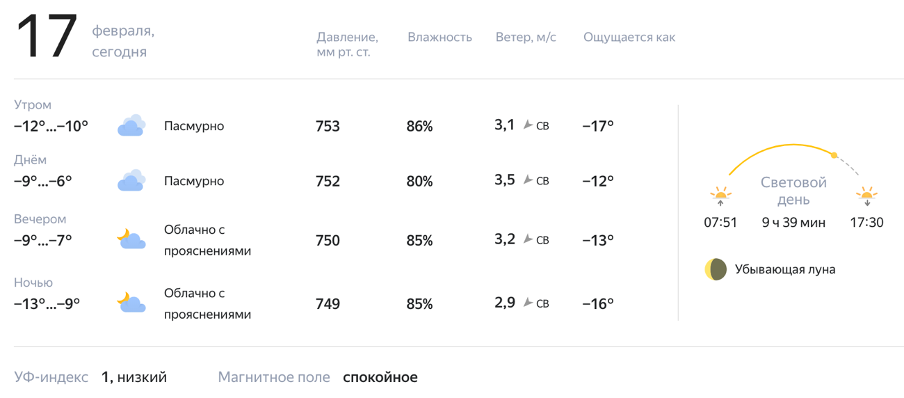Viewport: 904px width, 398px height.
Task: Click the large date number 17
Action: tap(47, 38)
